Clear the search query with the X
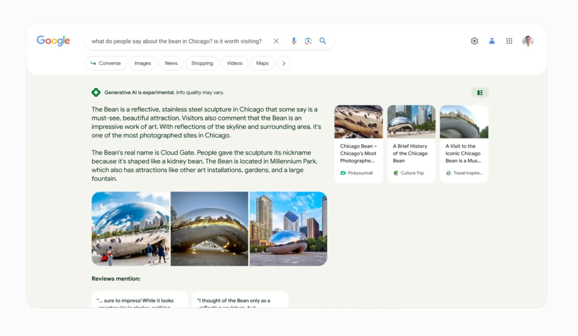 pos(276,41)
